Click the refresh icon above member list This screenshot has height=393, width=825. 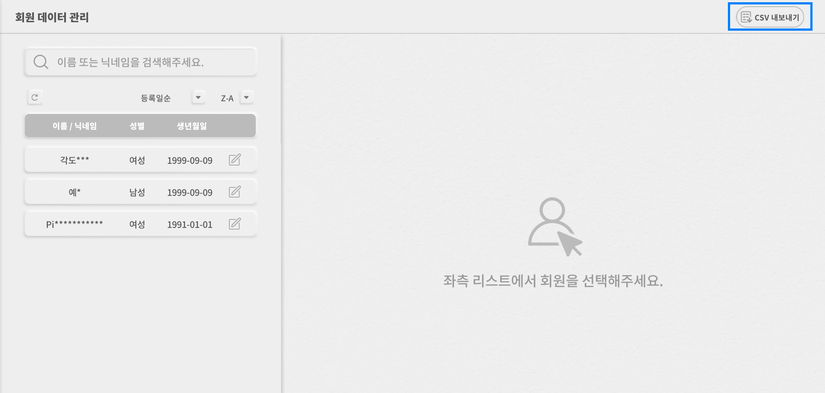(x=35, y=97)
